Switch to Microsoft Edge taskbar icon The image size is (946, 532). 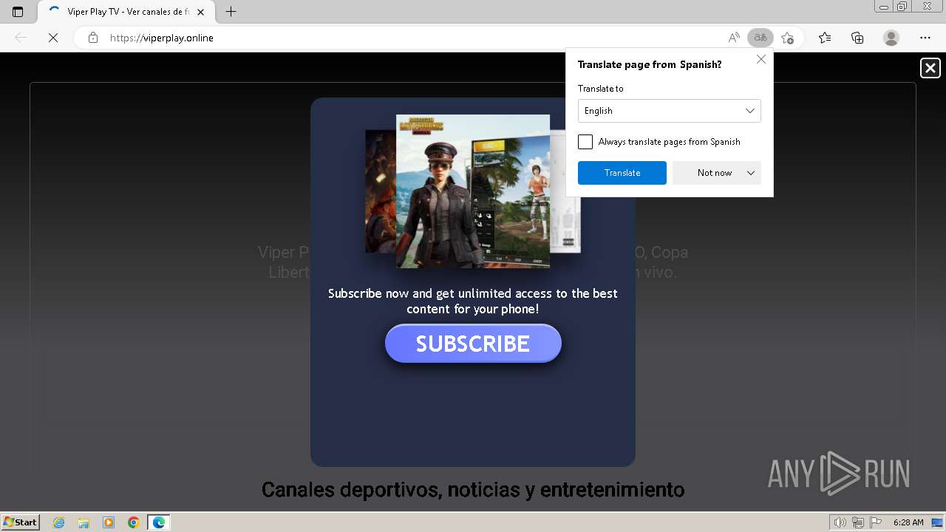coord(159,522)
